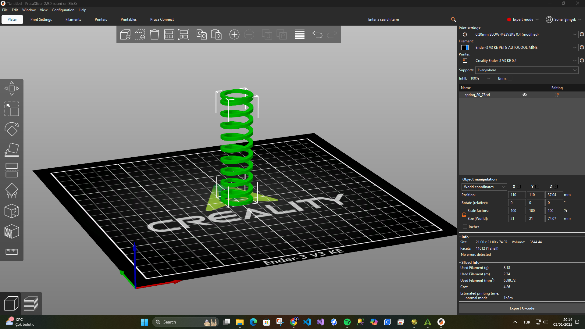Click the Arrange selection icon
Viewport: 585px width, 329px height.
pos(184,34)
